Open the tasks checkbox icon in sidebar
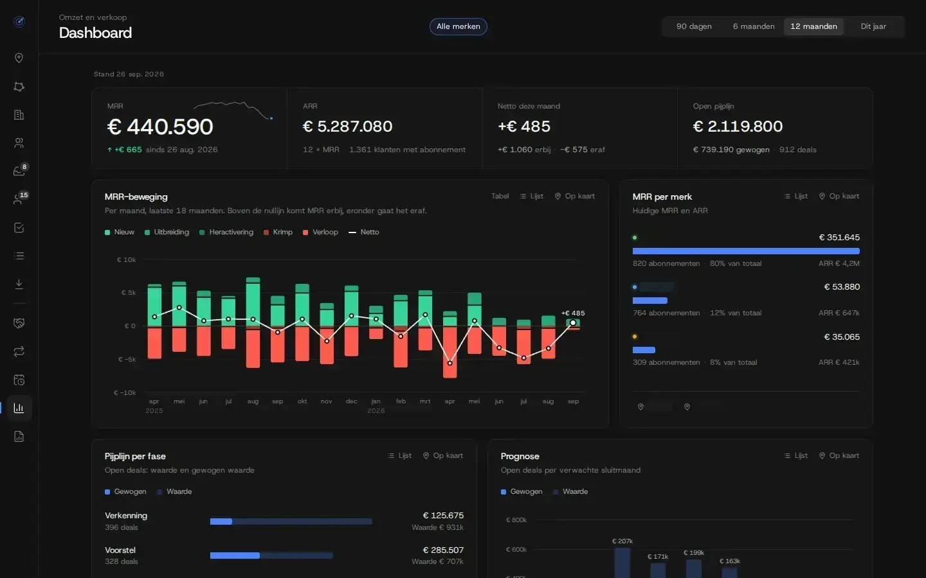The image size is (926, 578). [x=19, y=227]
